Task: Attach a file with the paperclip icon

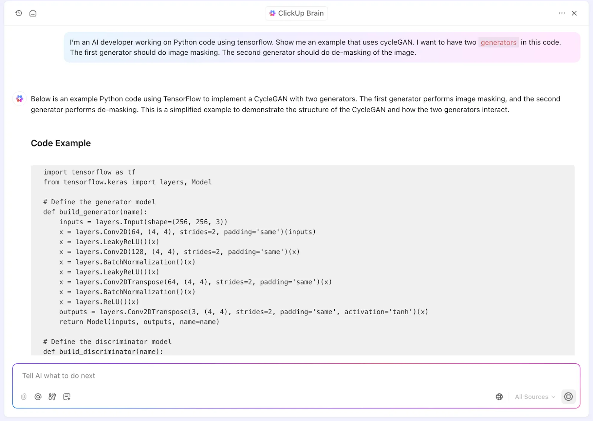Action: click(x=24, y=397)
